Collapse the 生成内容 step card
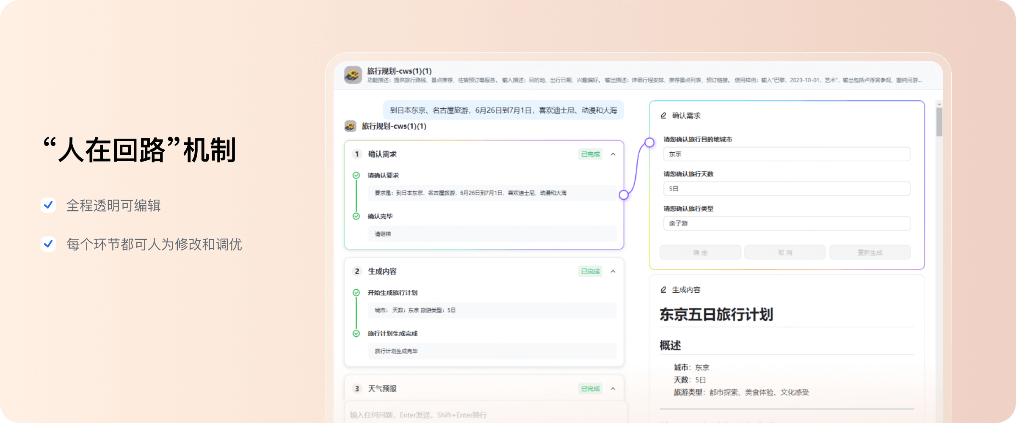 [x=613, y=272]
